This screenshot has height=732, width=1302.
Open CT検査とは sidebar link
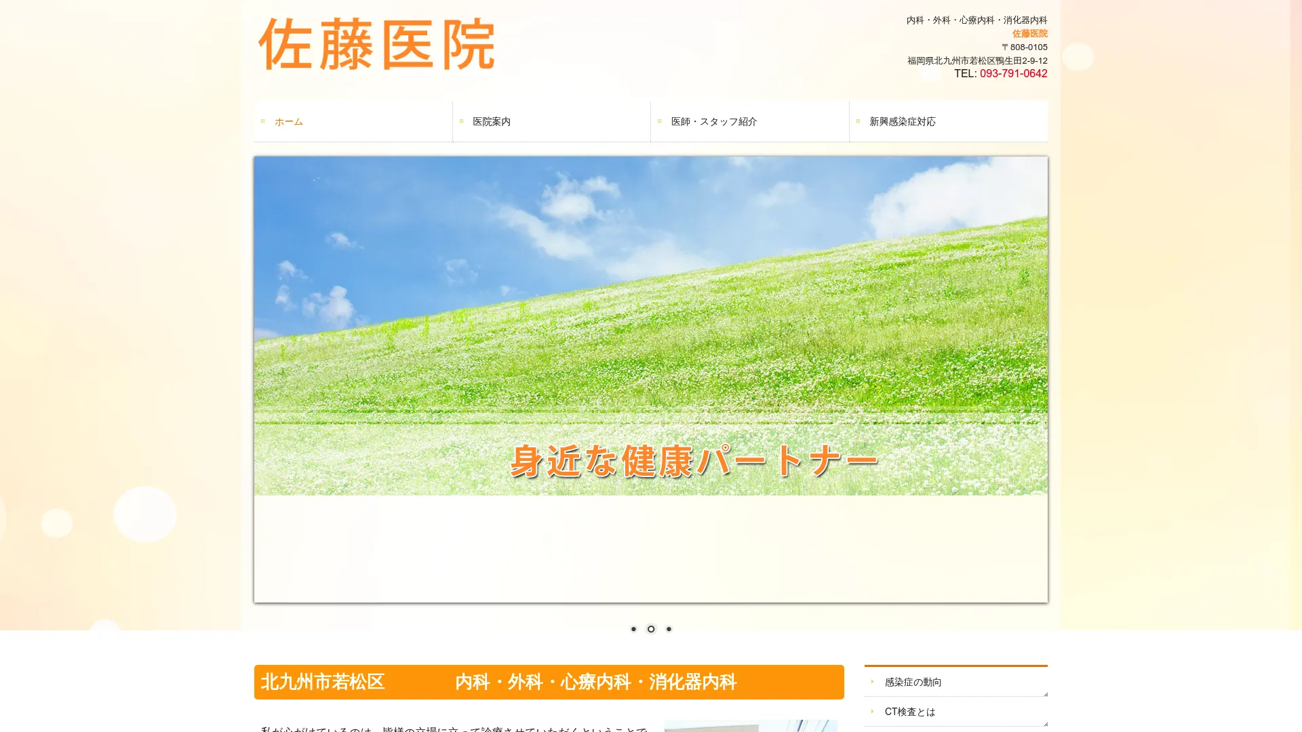pyautogui.click(x=956, y=712)
